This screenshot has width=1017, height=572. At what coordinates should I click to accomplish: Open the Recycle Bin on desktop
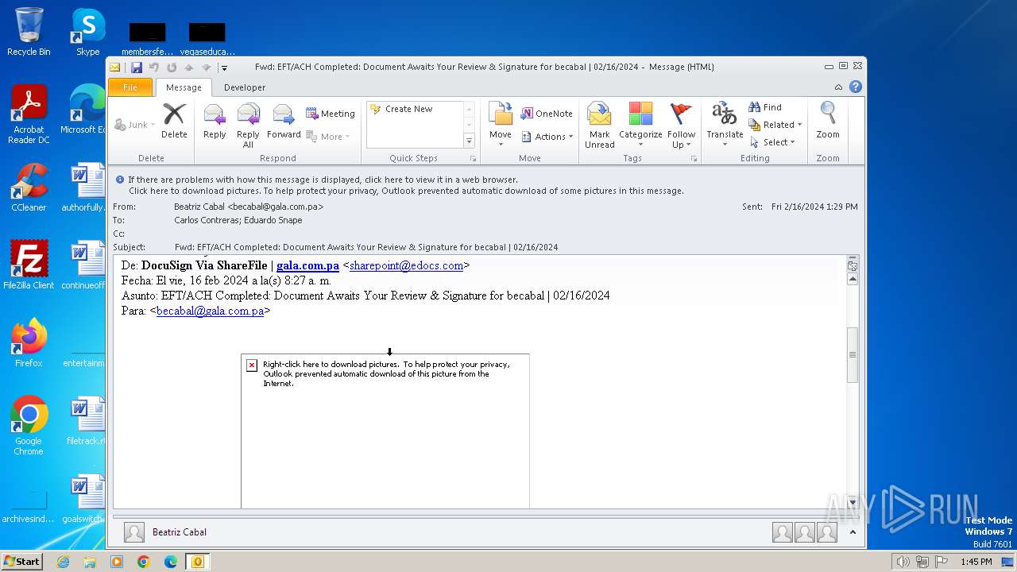click(29, 32)
